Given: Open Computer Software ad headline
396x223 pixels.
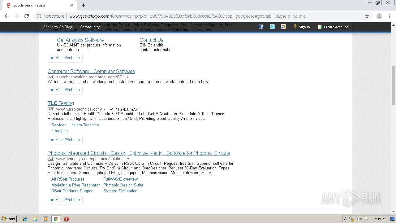Looking at the screenshot, I should (91, 71).
